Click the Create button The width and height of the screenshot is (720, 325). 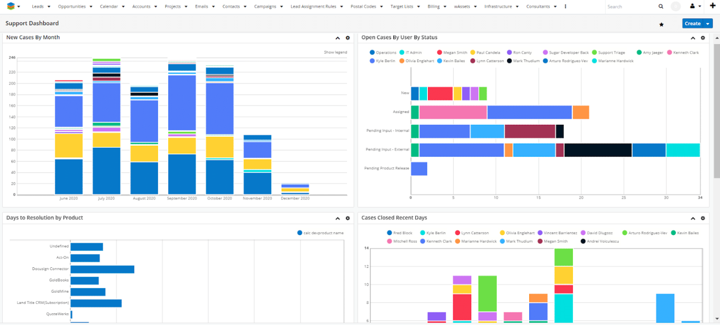pos(693,23)
